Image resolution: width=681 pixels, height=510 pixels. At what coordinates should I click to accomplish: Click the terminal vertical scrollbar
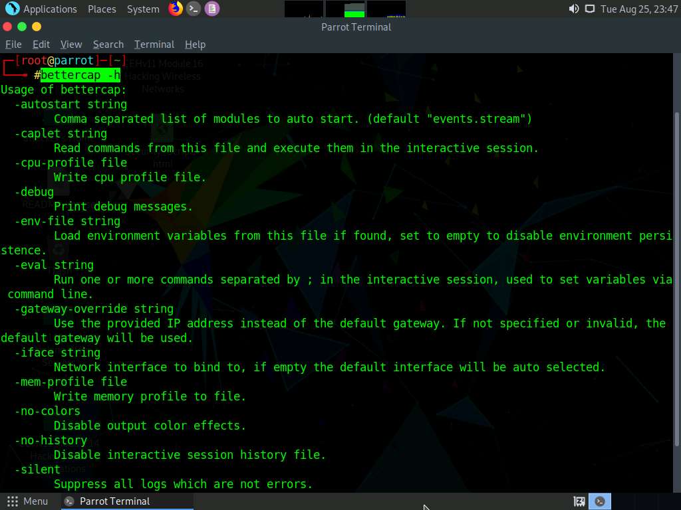676,280
